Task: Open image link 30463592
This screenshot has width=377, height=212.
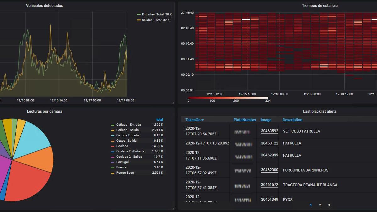Action: (x=269, y=131)
